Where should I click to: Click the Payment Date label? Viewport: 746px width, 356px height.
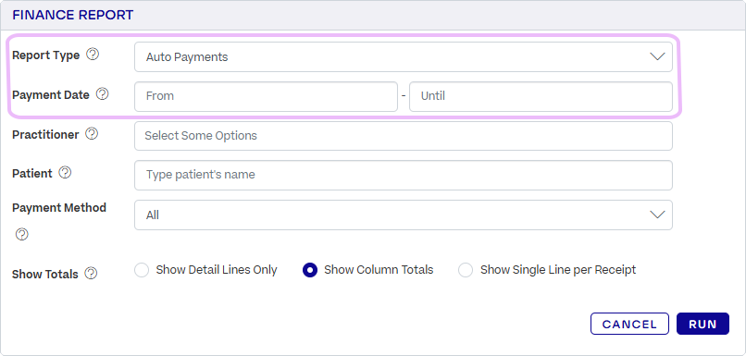(x=51, y=94)
